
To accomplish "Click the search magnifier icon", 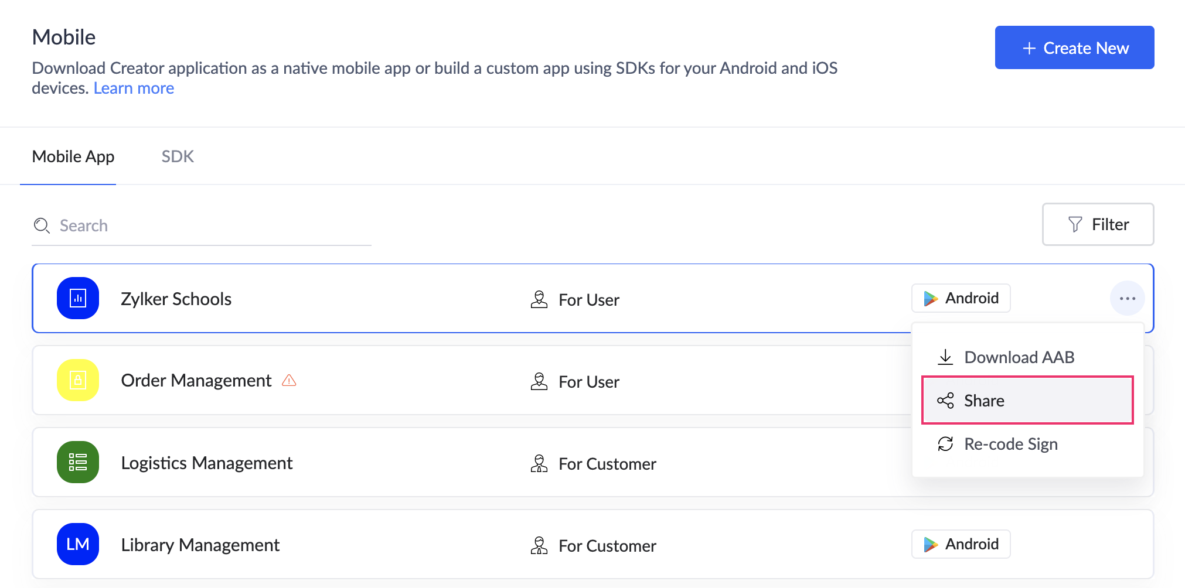I will pos(42,225).
